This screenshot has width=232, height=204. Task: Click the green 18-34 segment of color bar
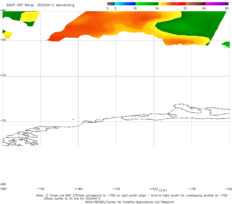pyautogui.click(x=147, y=4)
